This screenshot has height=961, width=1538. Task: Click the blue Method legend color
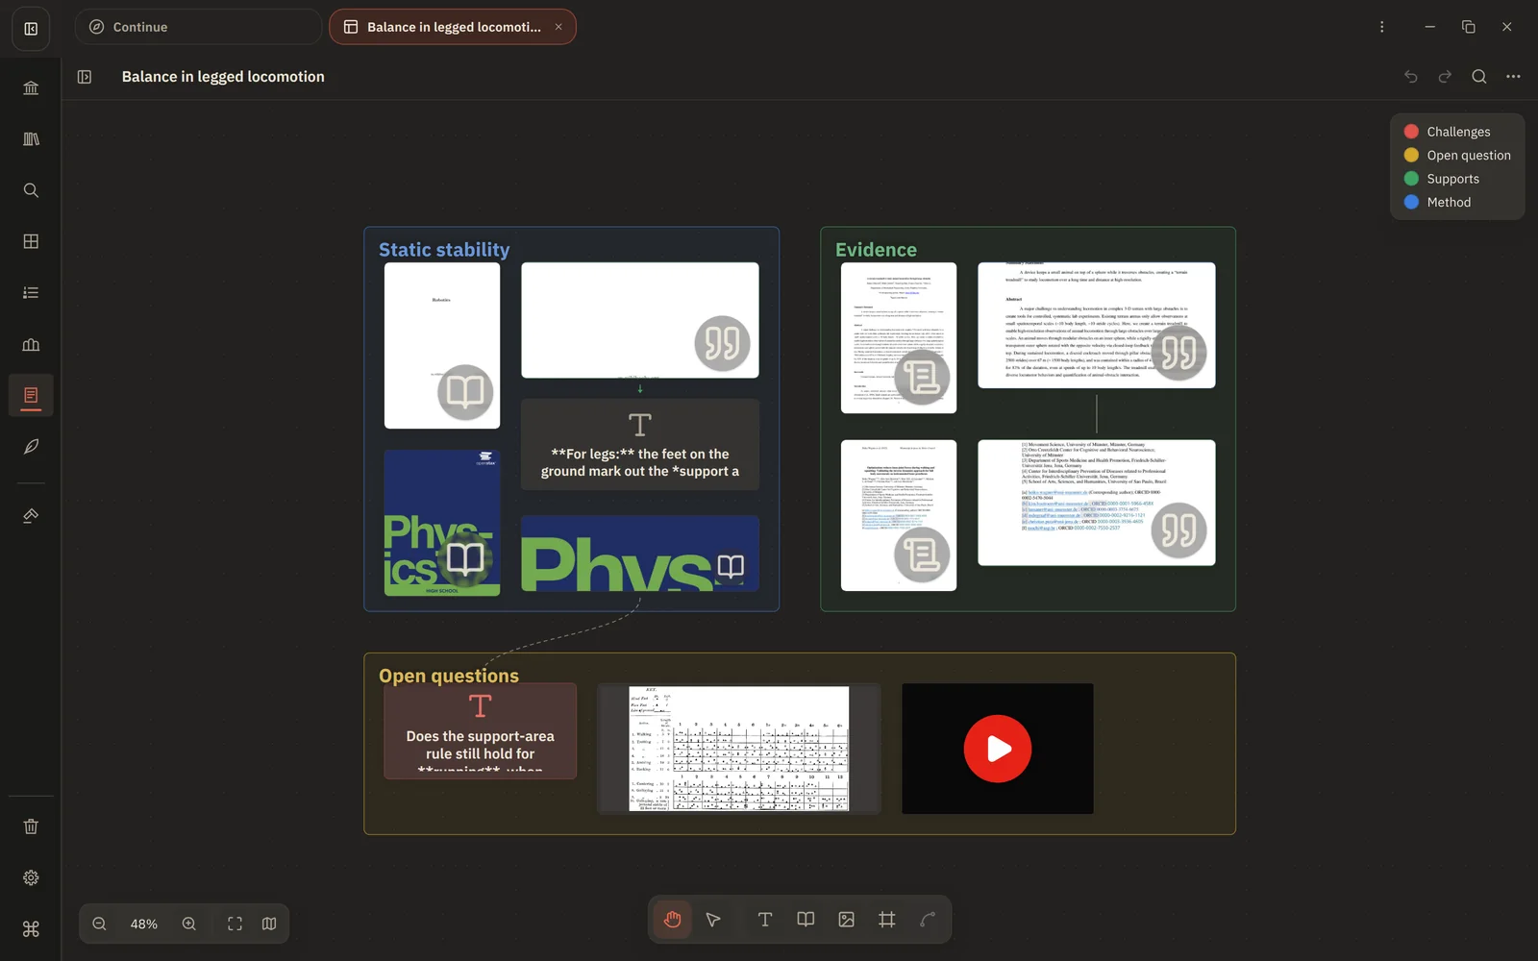click(x=1411, y=202)
